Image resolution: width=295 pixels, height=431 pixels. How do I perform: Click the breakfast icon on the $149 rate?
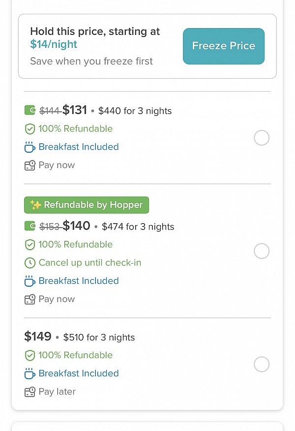[x=30, y=373]
